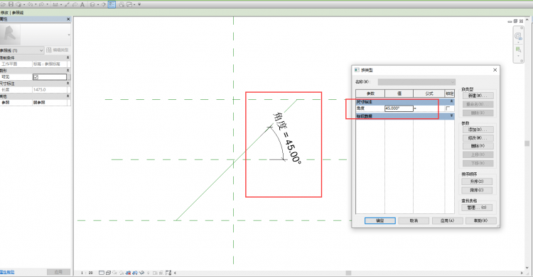Close the Properties palette with its X

[x=68, y=19]
